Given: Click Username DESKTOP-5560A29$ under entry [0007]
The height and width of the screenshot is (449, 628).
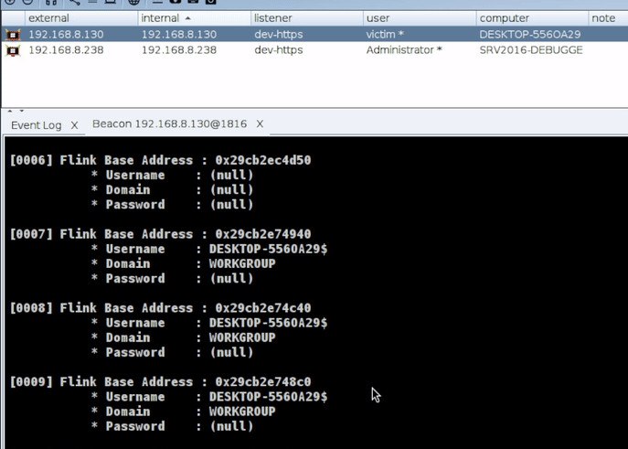Looking at the screenshot, I should coord(268,249).
